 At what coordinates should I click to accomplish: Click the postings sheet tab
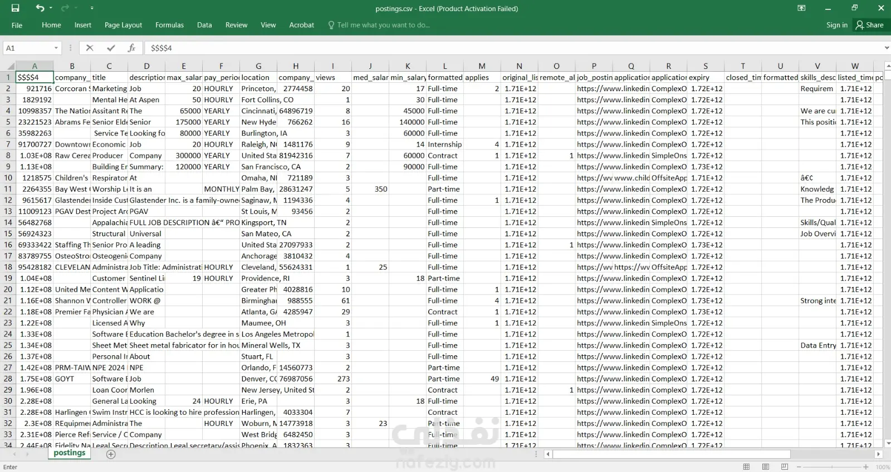click(70, 453)
